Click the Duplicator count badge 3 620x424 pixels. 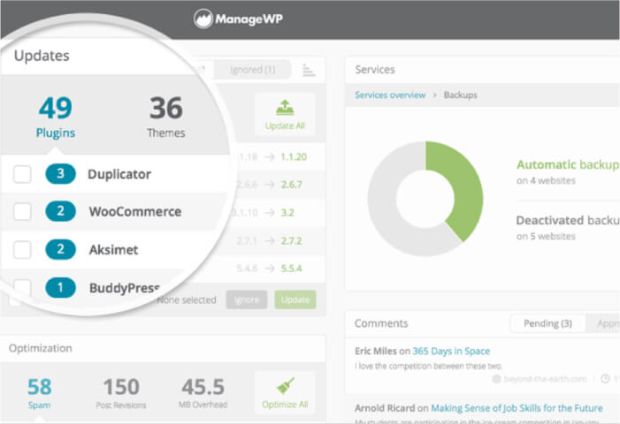[x=60, y=174]
